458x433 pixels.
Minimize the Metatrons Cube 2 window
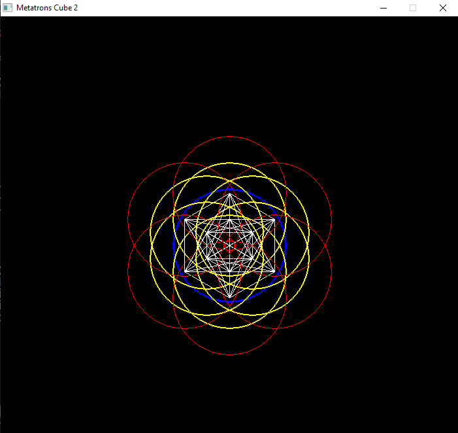coord(384,8)
